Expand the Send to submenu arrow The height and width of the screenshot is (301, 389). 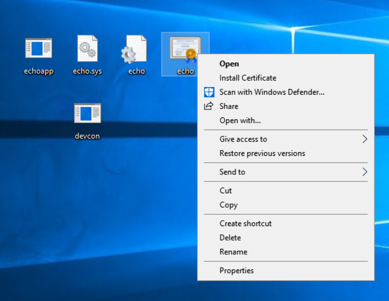click(x=365, y=172)
